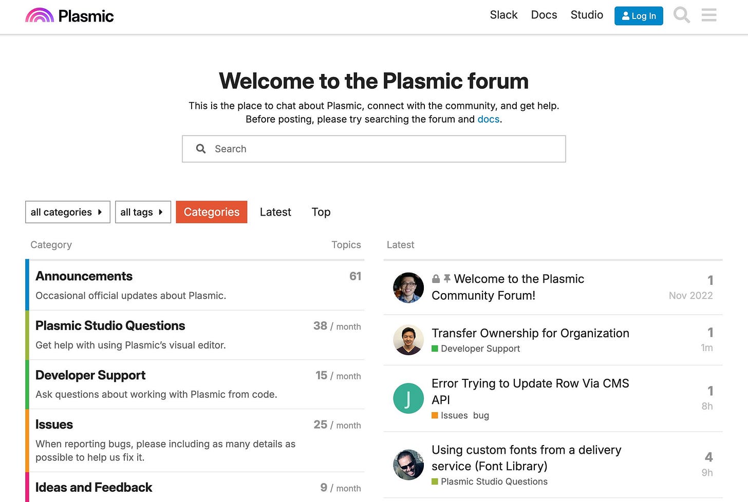748x502 pixels.
Task: Click reply count '4' on fonts topic
Action: 709,457
